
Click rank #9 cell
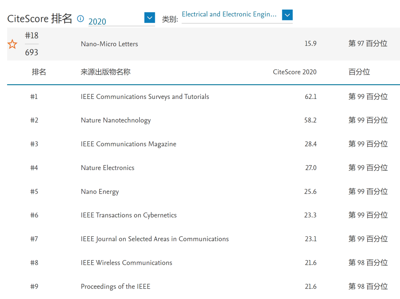tap(34, 286)
